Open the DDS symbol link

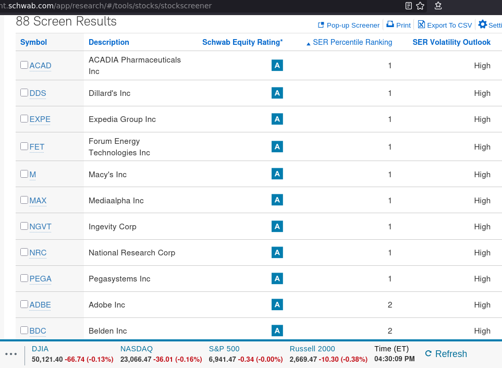pos(38,93)
